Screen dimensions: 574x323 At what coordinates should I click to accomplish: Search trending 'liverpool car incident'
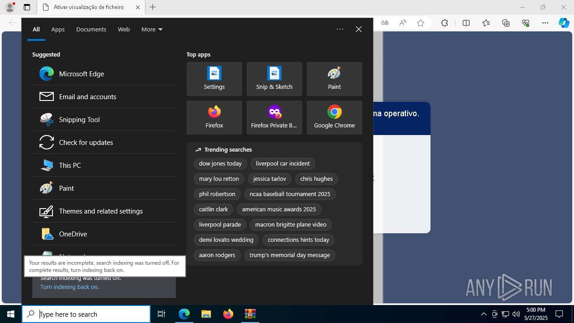[x=283, y=164]
